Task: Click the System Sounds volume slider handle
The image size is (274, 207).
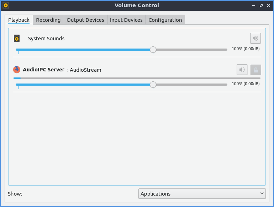Action: click(153, 50)
